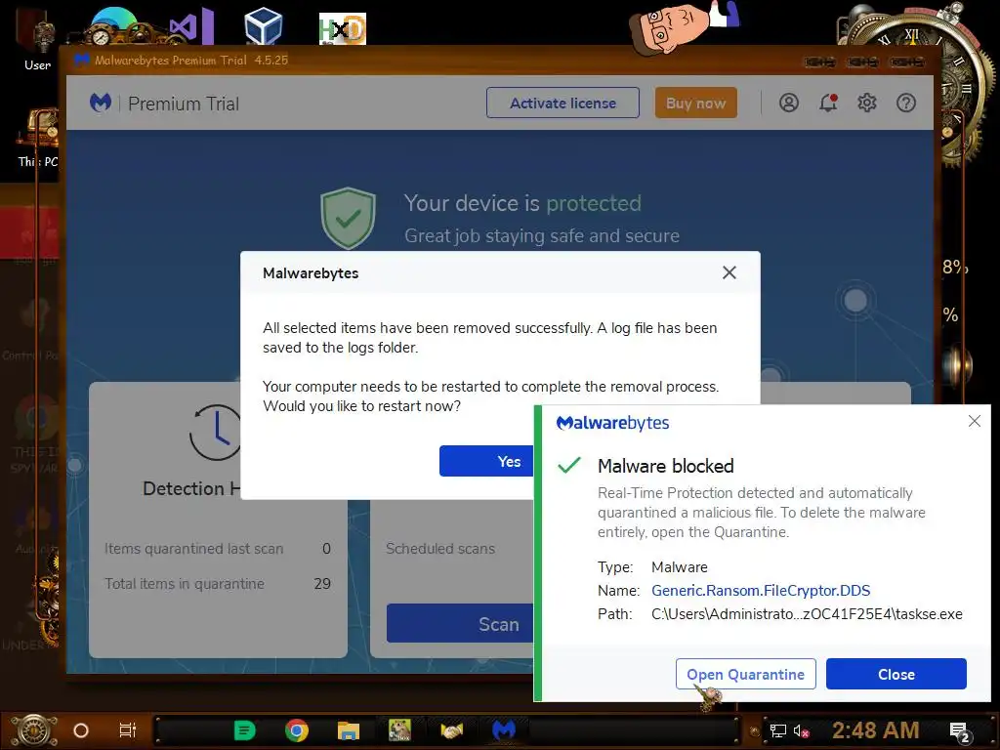Close the restart prompt dialog
This screenshot has width=1000, height=750.
click(729, 273)
